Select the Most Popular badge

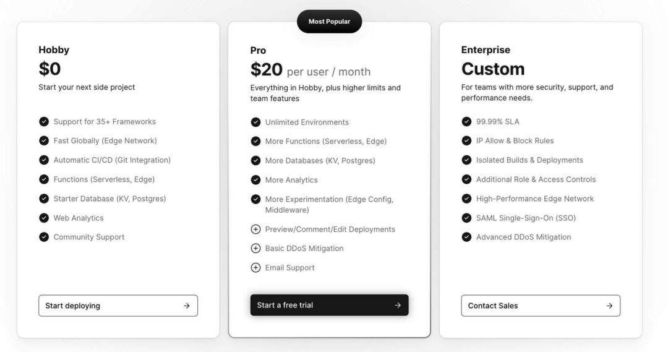329,21
